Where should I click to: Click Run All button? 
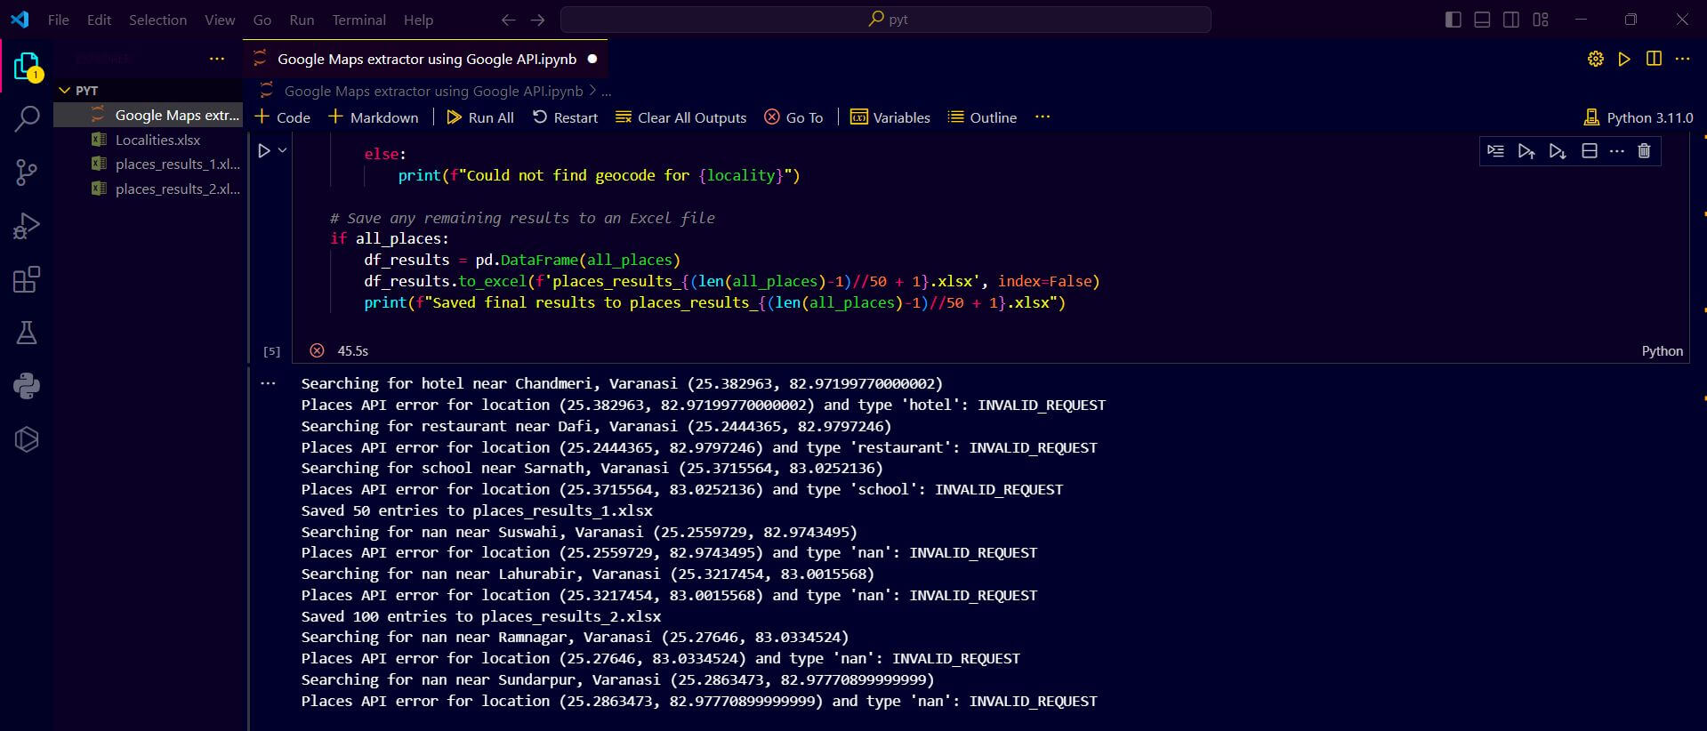(x=480, y=117)
